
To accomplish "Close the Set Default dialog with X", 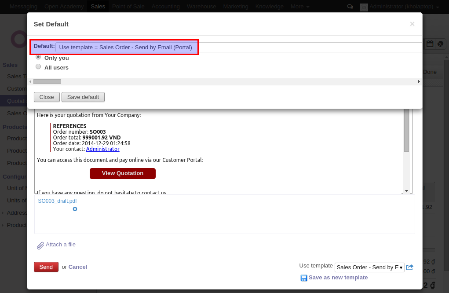I will (x=412, y=24).
